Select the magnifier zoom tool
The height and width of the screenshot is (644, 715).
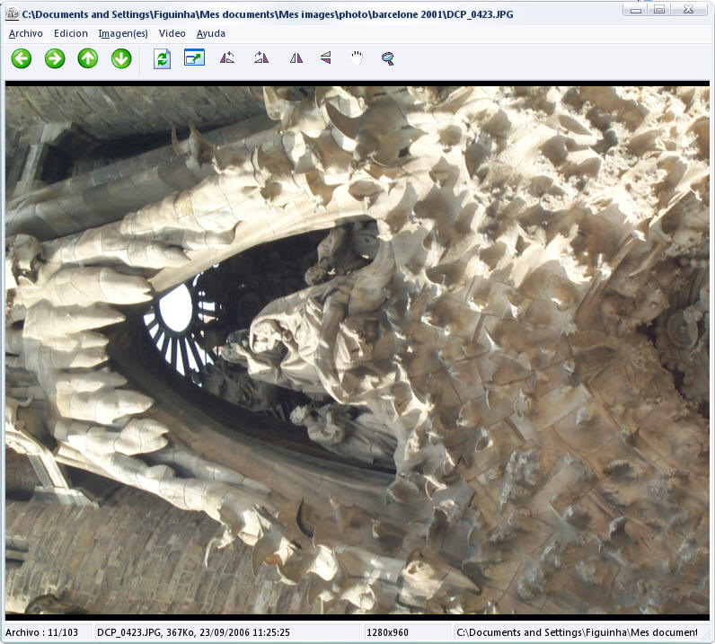coord(388,58)
